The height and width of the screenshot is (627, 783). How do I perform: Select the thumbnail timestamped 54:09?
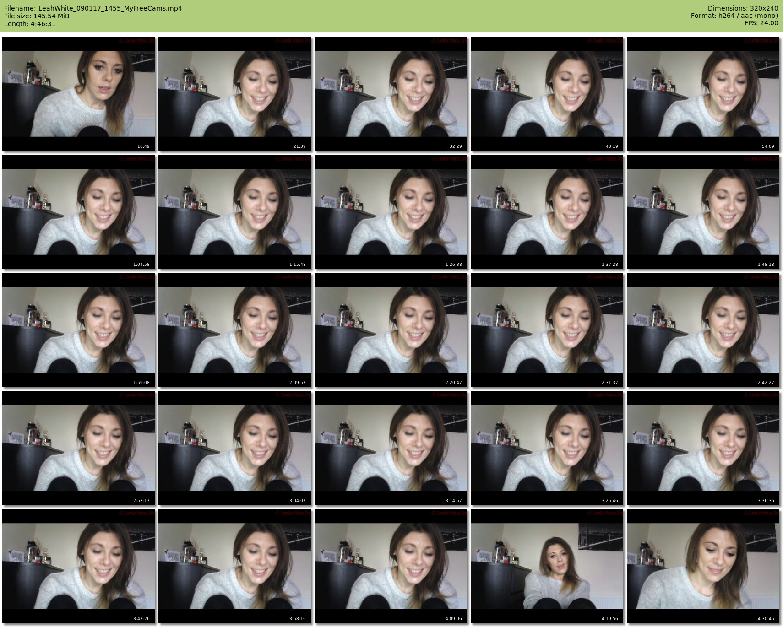tap(703, 94)
